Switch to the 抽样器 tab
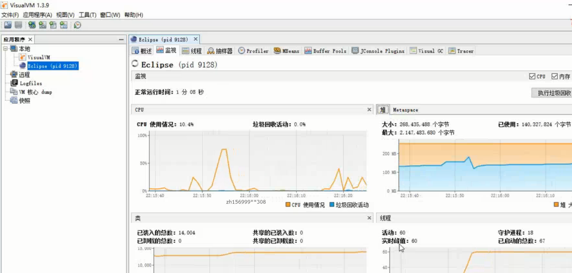 point(220,51)
